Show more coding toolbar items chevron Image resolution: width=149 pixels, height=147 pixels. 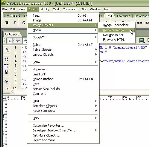pyautogui.click(x=7, y=89)
